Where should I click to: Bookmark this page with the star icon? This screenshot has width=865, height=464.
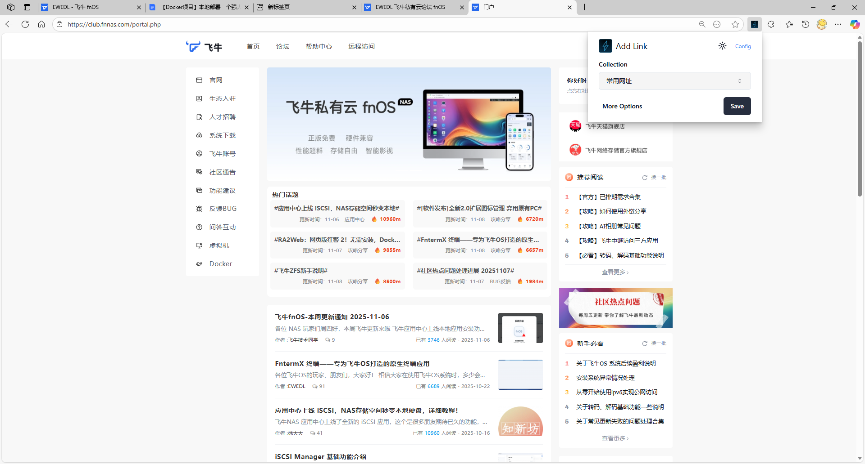coord(735,24)
